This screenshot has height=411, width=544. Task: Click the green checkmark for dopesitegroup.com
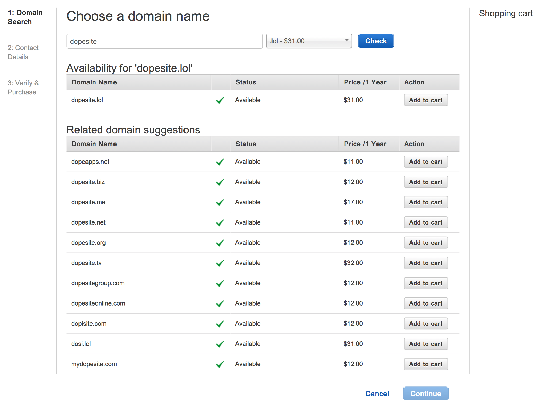click(220, 283)
